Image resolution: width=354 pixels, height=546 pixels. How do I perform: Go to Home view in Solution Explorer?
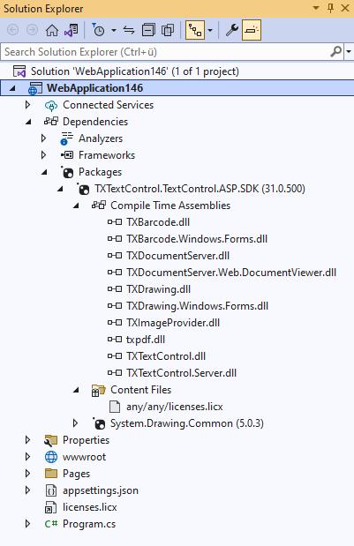(52, 30)
